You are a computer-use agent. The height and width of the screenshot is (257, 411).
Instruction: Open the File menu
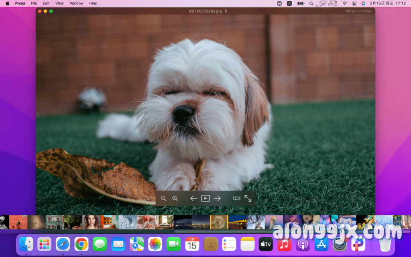coord(34,3)
